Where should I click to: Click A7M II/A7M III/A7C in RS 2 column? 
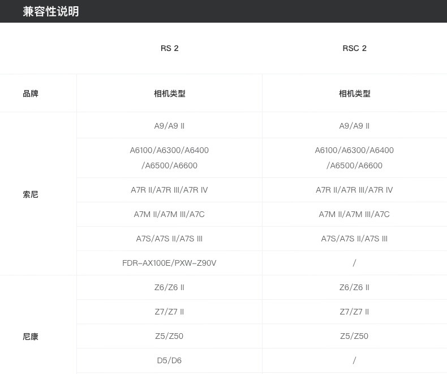[x=169, y=214]
